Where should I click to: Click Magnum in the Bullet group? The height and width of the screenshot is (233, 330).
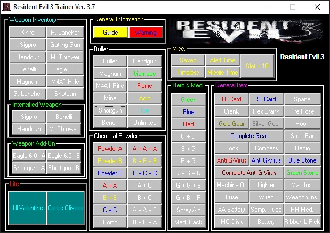coord(110,74)
